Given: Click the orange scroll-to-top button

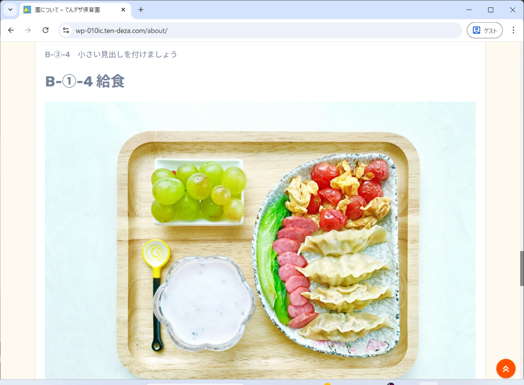Looking at the screenshot, I should pyautogui.click(x=506, y=369).
